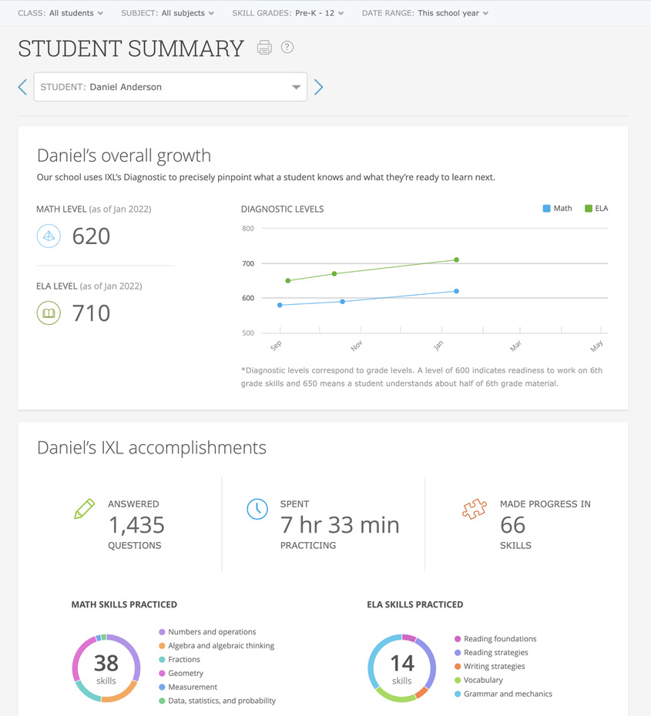Click the print icon next to Student Summary
651x716 pixels.
[x=264, y=47]
